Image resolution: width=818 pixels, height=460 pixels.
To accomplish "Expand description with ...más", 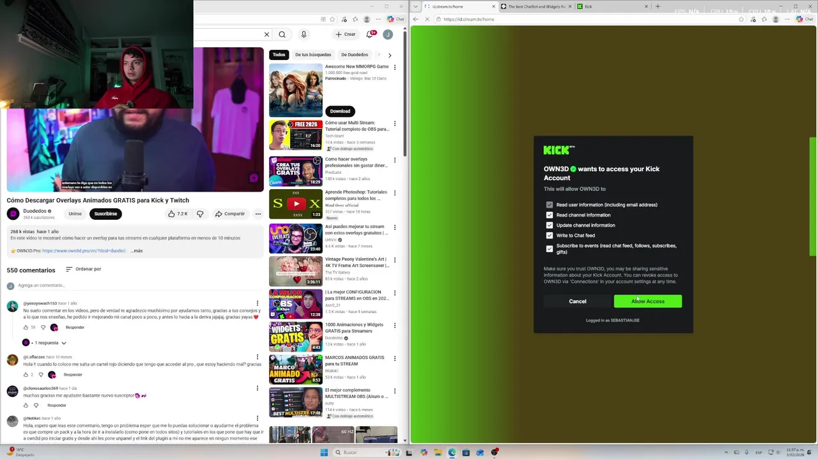I will [137, 250].
